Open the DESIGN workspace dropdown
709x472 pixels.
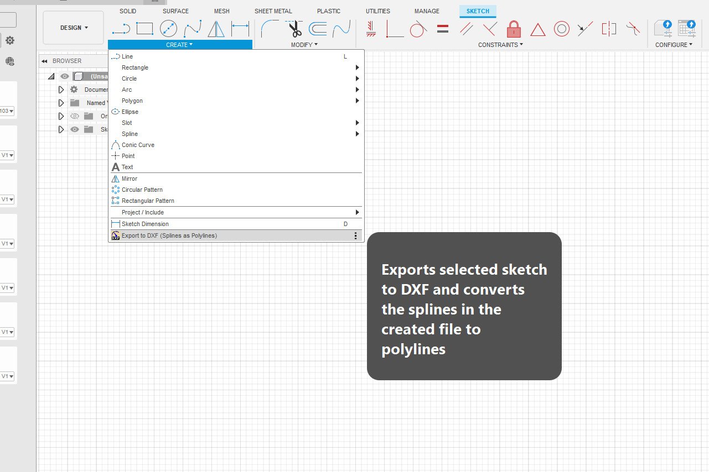click(x=74, y=28)
